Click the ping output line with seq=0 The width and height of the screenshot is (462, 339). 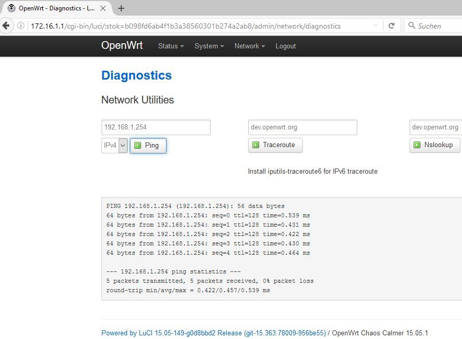click(208, 215)
